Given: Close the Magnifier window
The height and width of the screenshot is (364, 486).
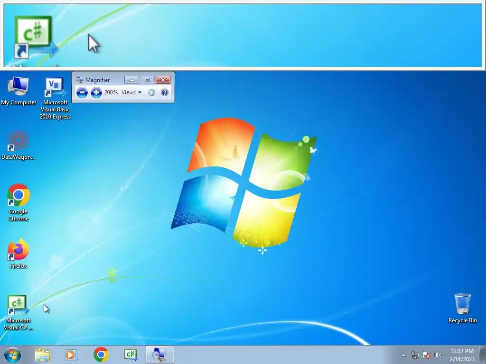Looking at the screenshot, I should 163,80.
